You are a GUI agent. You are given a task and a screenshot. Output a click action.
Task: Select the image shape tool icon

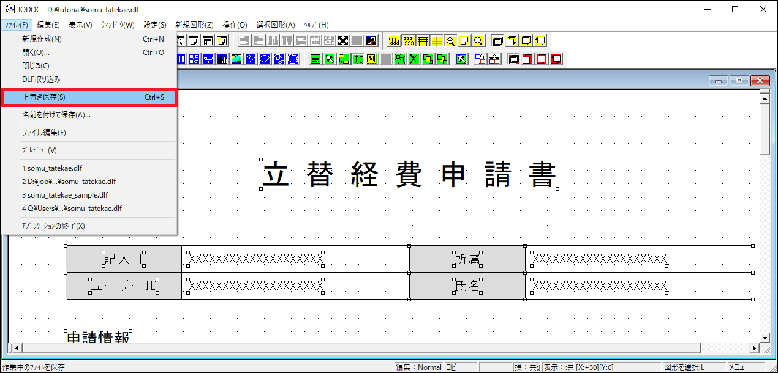pyautogui.click(x=235, y=59)
